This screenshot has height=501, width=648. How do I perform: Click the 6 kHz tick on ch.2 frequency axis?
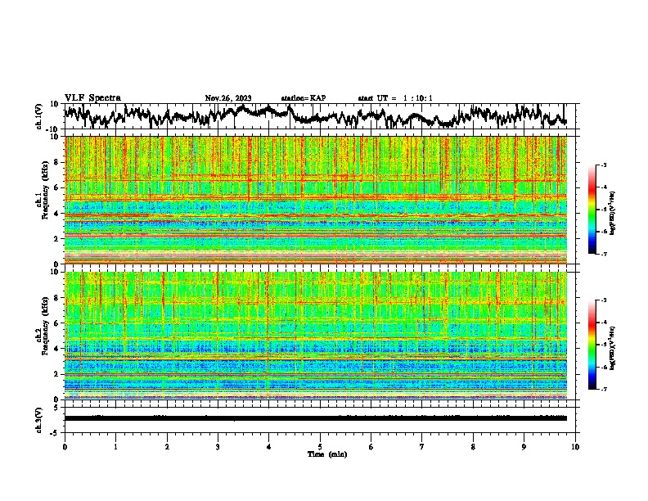pyautogui.click(x=57, y=323)
